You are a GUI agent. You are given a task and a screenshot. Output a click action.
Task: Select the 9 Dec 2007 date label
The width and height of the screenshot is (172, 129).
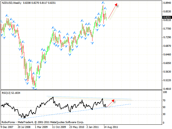click(8, 126)
